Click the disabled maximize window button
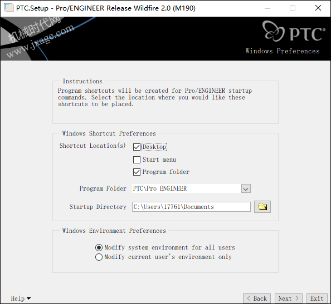This screenshot has width=331, height=304. pos(293,8)
